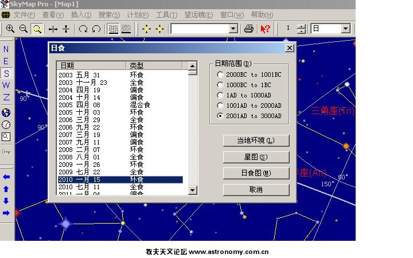
Task: Pan map down with blue arrow
Action: coord(6,201)
